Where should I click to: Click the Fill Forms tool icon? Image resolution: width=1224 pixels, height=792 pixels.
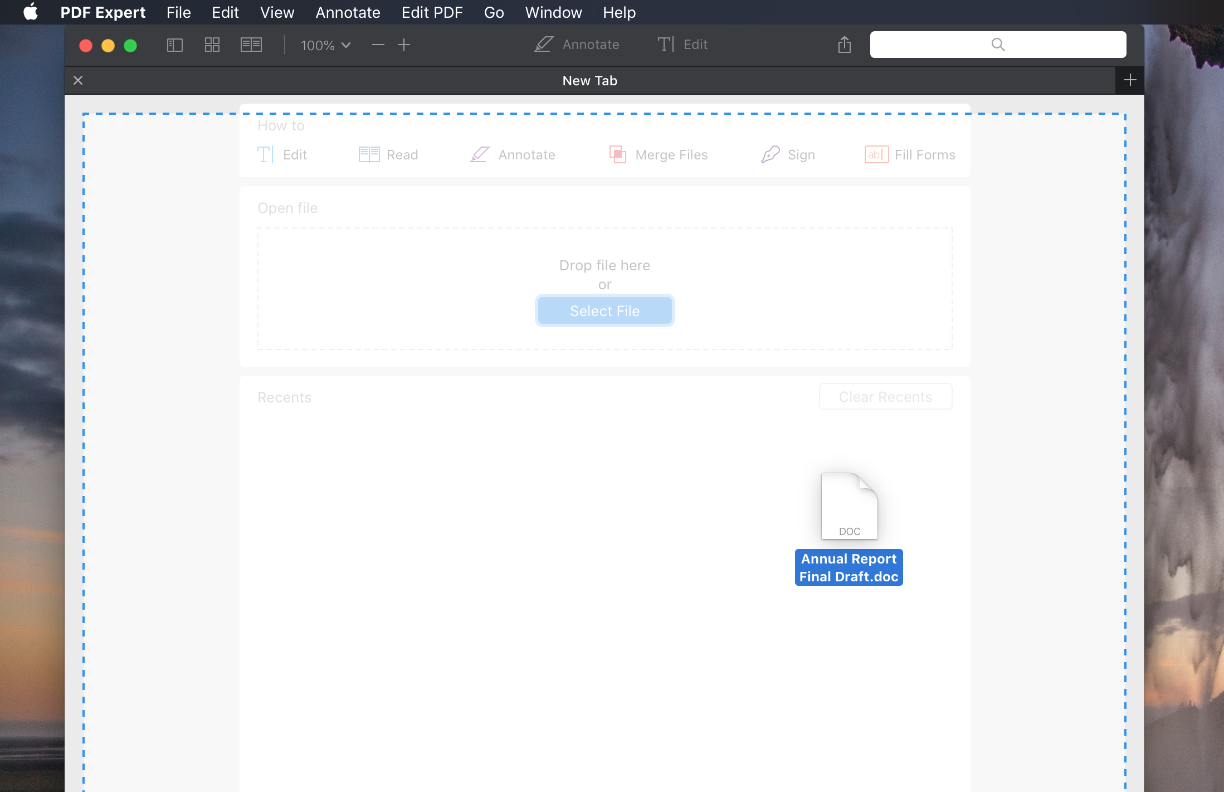875,154
